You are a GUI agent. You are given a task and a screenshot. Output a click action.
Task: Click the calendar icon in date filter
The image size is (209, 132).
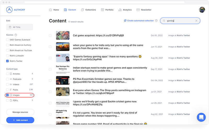[10, 27]
